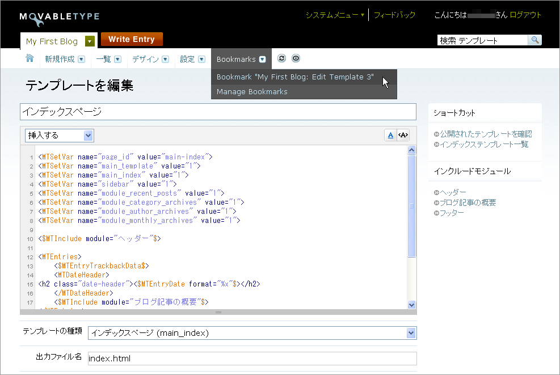Click the template name インデックスページ field
Viewport: 560px width, 375px height.
[218, 112]
